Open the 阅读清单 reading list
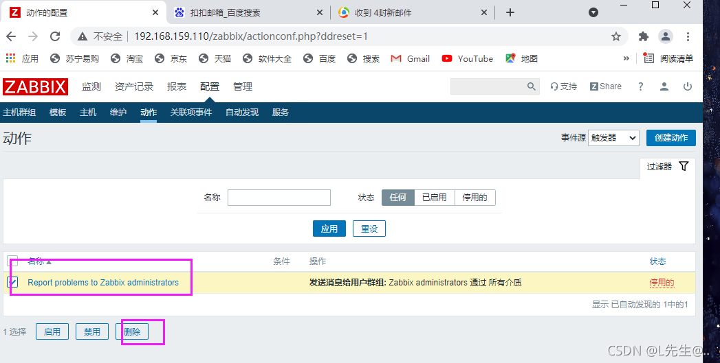Image resolution: width=720 pixels, height=363 pixels. click(668, 58)
